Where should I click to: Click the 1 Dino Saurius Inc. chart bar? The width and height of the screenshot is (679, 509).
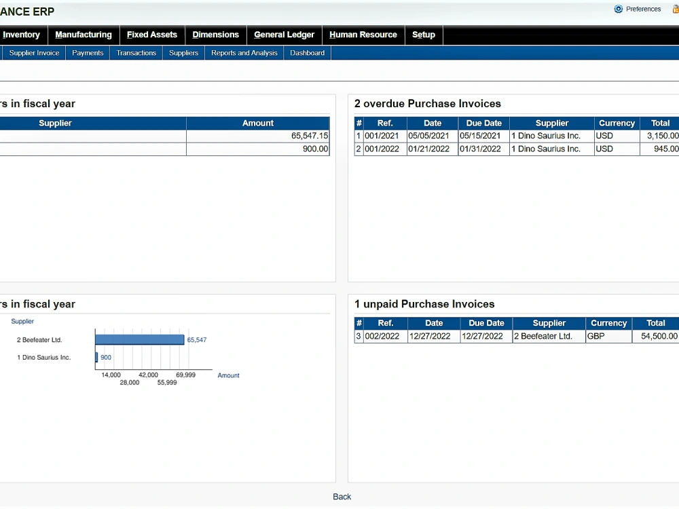click(x=96, y=357)
